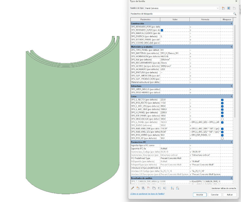Collapse the Resultados de análisis group
Viewport: 241px width, 202px height.
231,178
